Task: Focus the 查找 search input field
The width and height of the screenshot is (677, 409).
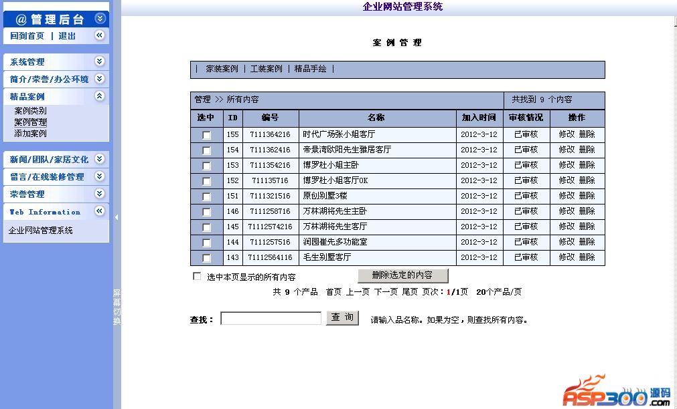Action: [x=271, y=318]
